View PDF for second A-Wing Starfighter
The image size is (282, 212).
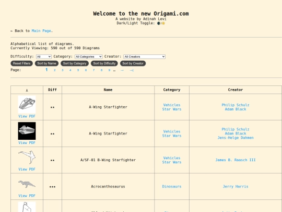(x=27, y=143)
